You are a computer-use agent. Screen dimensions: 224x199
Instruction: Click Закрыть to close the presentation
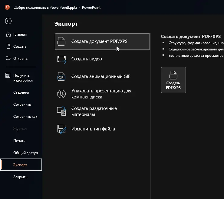20,177
